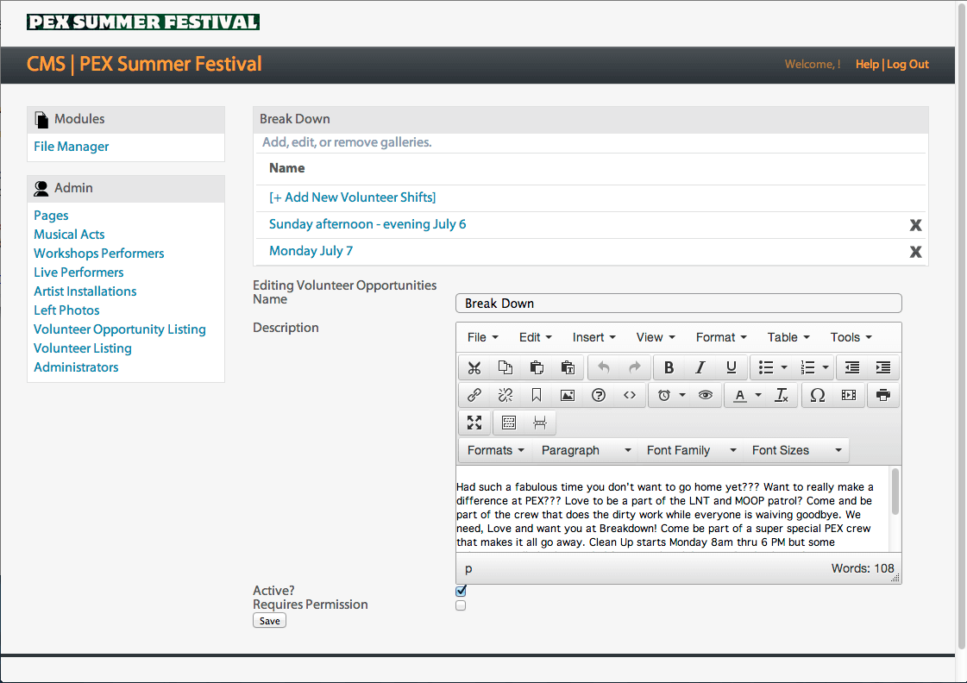Open the special character Omega tool

pyautogui.click(x=818, y=395)
